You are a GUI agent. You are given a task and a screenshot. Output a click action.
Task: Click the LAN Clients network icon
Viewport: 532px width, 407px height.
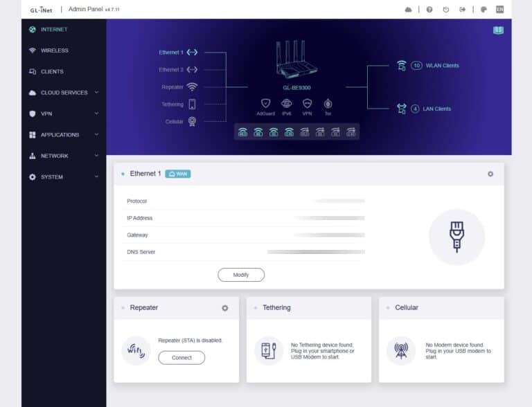(x=401, y=109)
